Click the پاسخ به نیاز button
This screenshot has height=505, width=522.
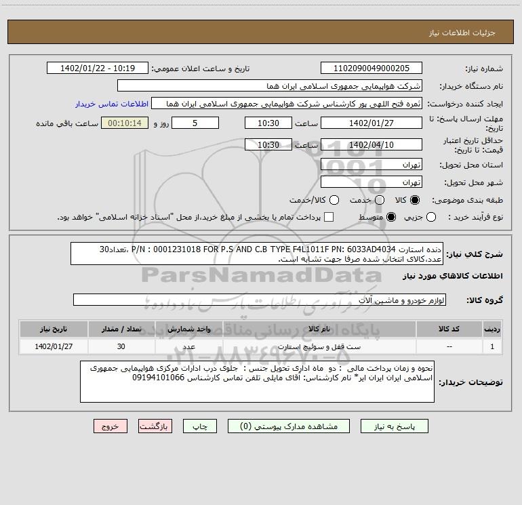click(x=394, y=426)
